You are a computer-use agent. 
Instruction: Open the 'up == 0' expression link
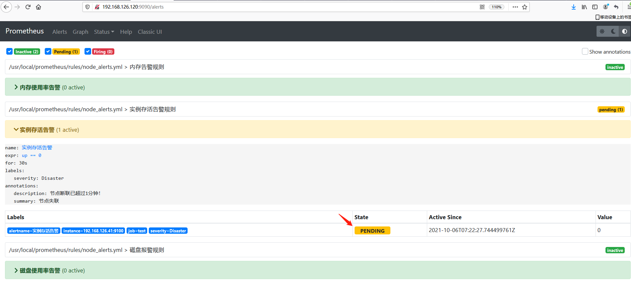pos(31,155)
